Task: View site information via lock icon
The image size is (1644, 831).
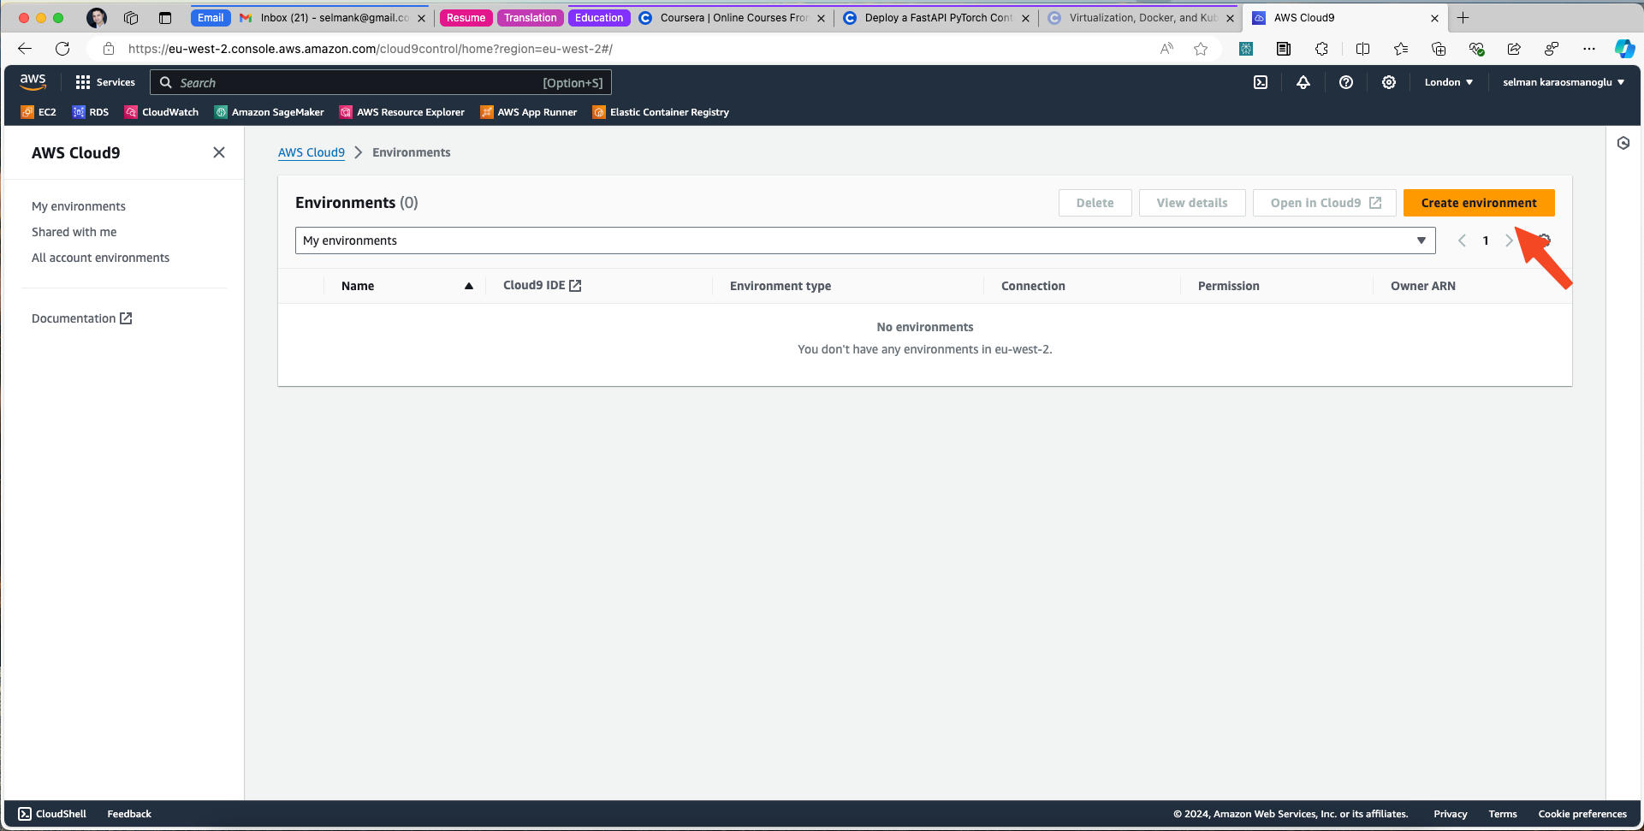Action: tap(109, 49)
